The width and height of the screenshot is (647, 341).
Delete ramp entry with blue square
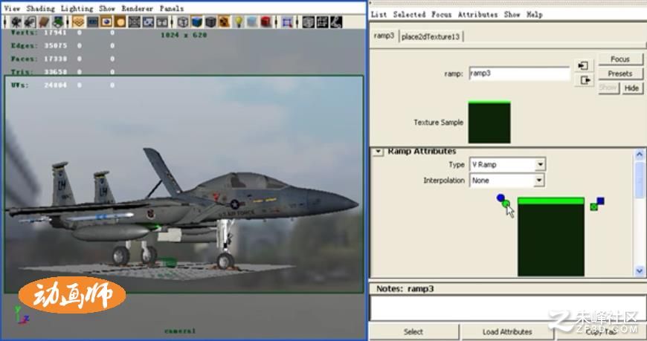(x=600, y=201)
